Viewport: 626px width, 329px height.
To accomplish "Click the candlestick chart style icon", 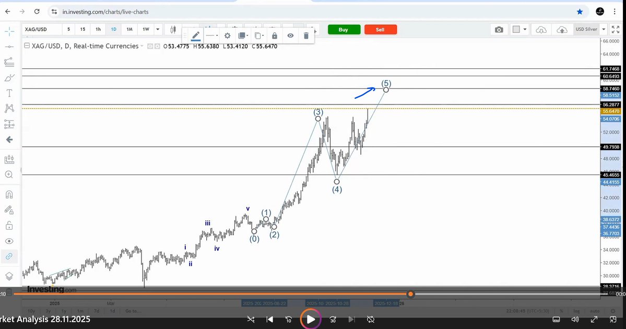I will [173, 29].
